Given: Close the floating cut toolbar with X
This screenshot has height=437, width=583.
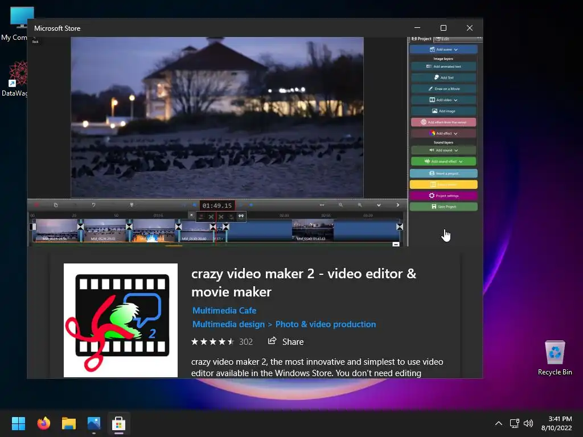Looking at the screenshot, I should (x=191, y=215).
